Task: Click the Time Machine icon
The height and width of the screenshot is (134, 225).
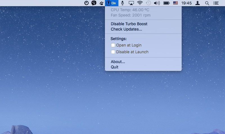Action: [x=148, y=3]
